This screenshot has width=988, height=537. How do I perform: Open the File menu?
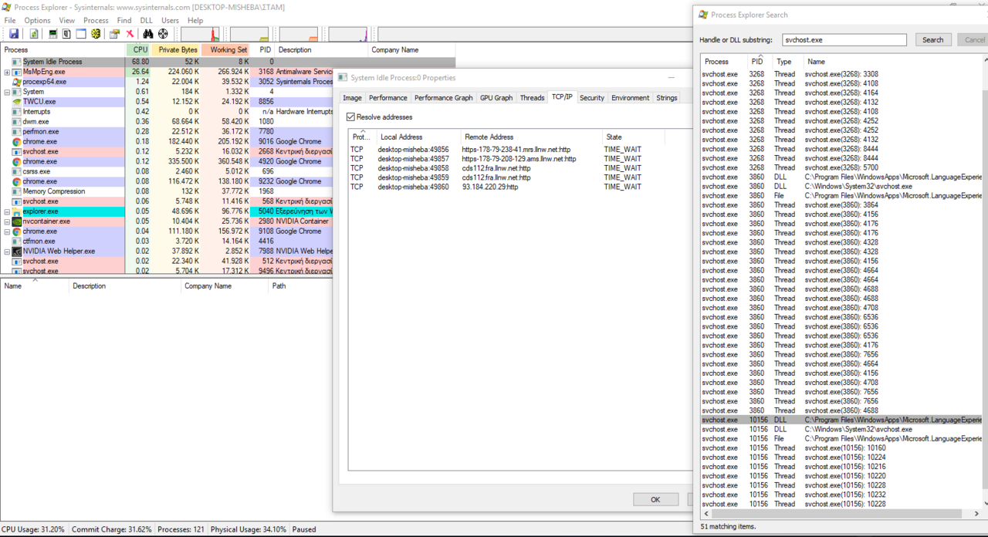10,21
